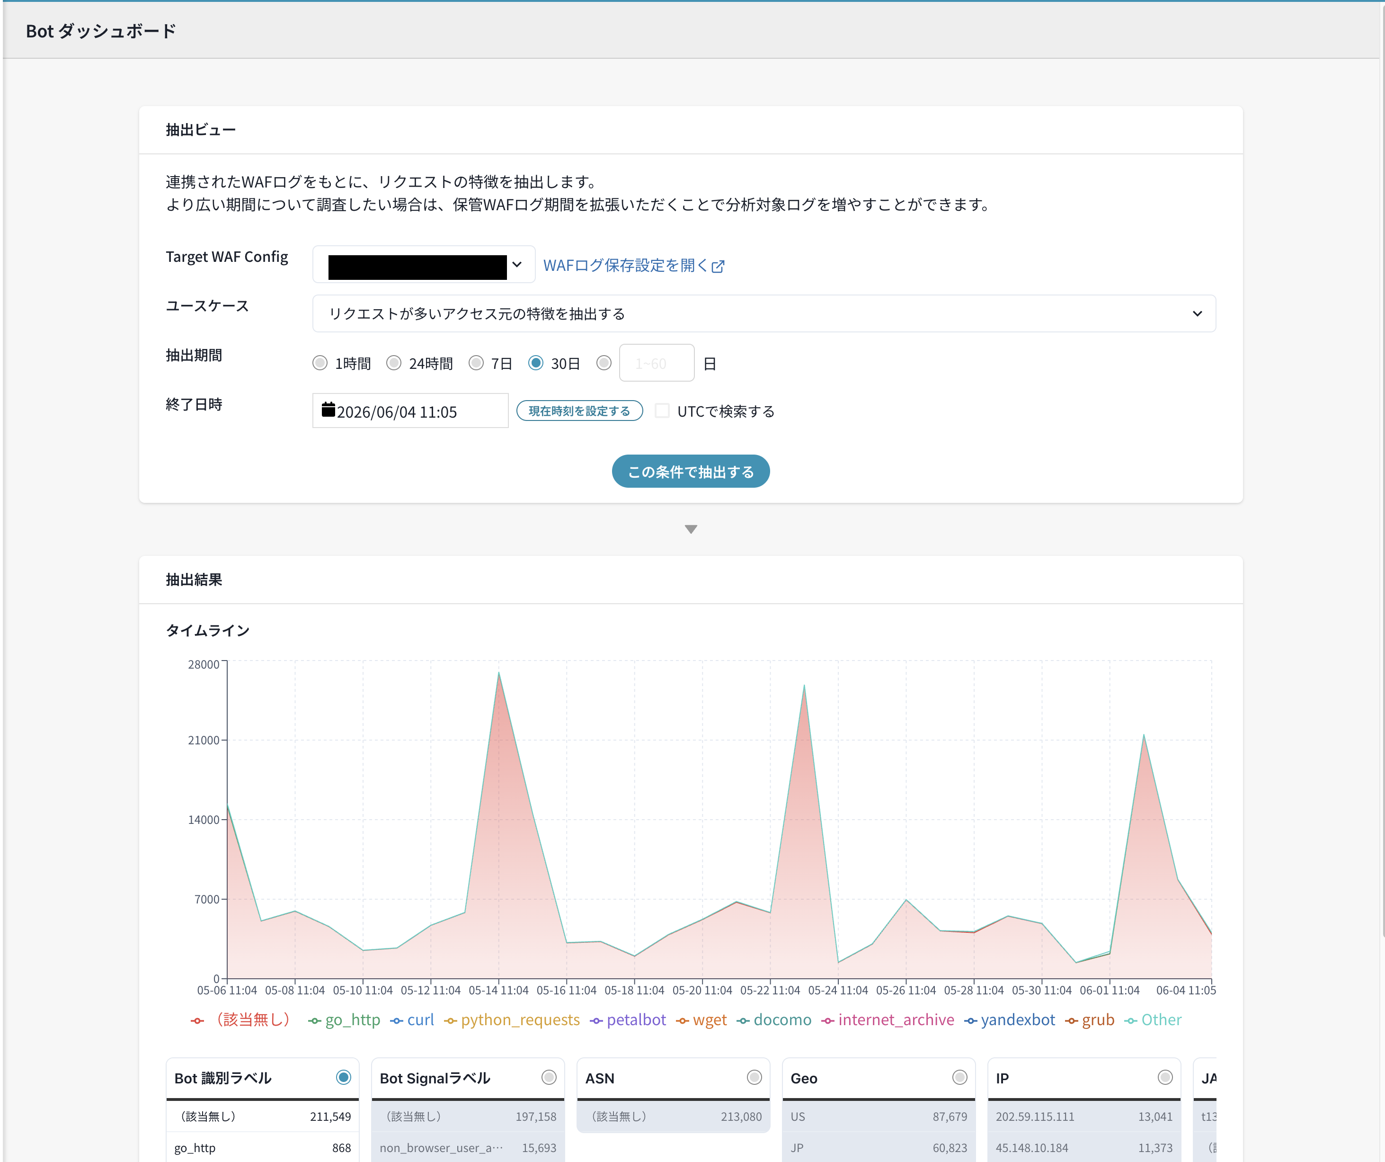Select the Geo radio button

pos(959,1078)
